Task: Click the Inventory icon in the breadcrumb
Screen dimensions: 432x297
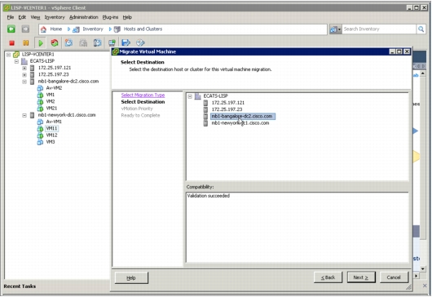Action: [76, 29]
